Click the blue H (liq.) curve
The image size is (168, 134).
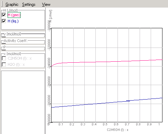(x=107, y=103)
